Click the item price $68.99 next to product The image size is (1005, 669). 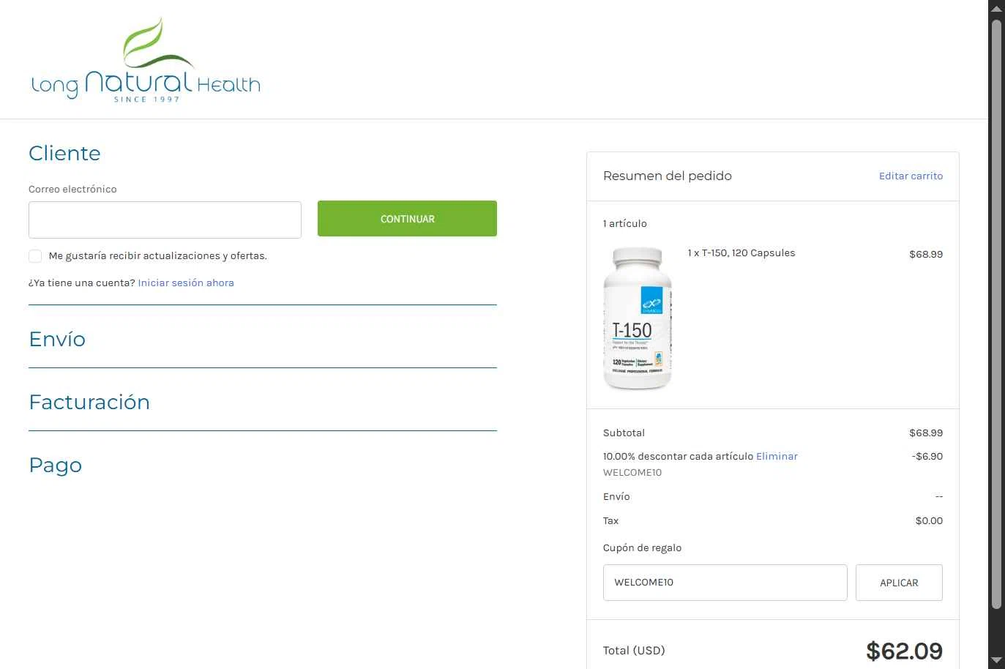926,254
